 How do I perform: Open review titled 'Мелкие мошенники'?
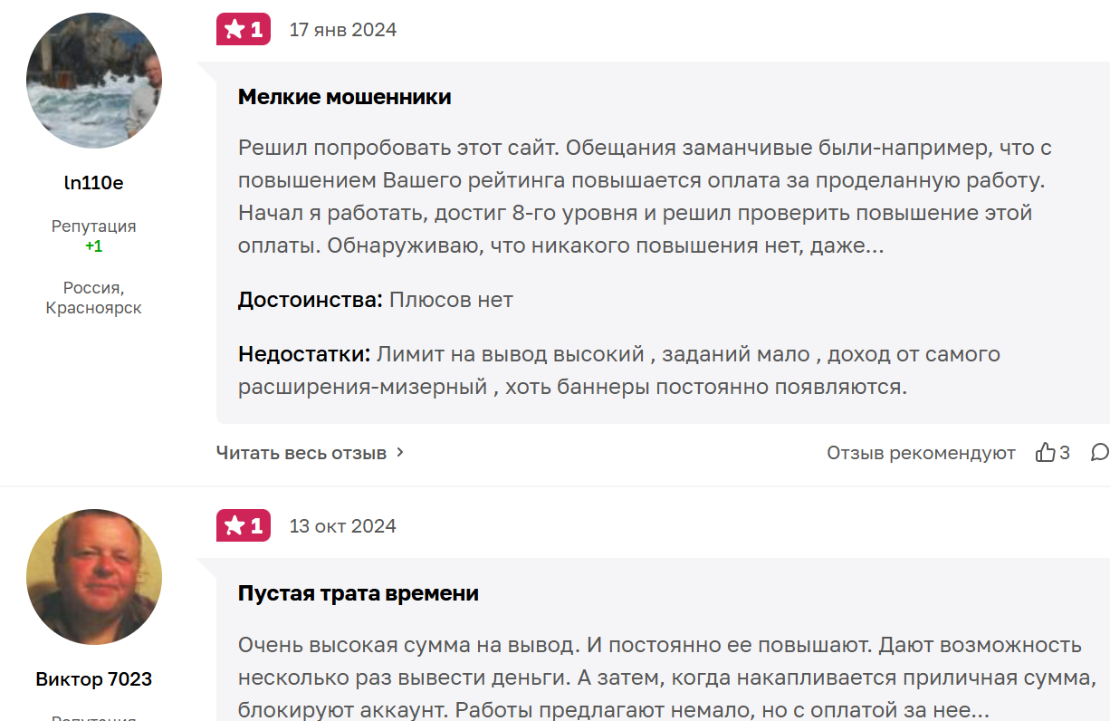point(345,97)
